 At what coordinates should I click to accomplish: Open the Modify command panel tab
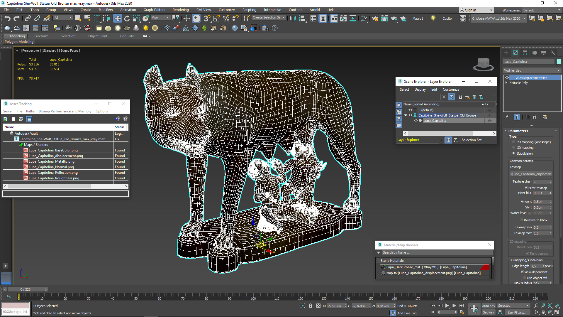click(515, 53)
